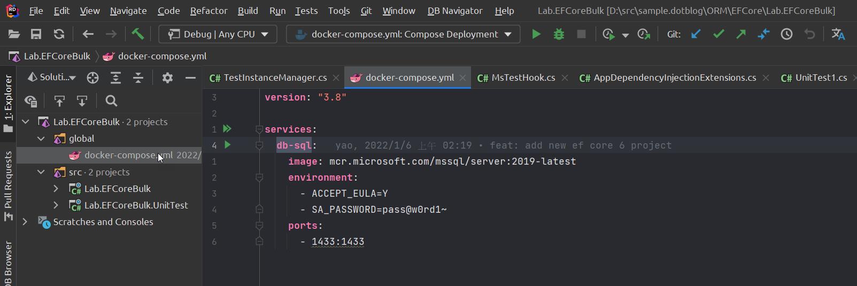
Task: Start debugging with the bug icon
Action: tap(559, 34)
